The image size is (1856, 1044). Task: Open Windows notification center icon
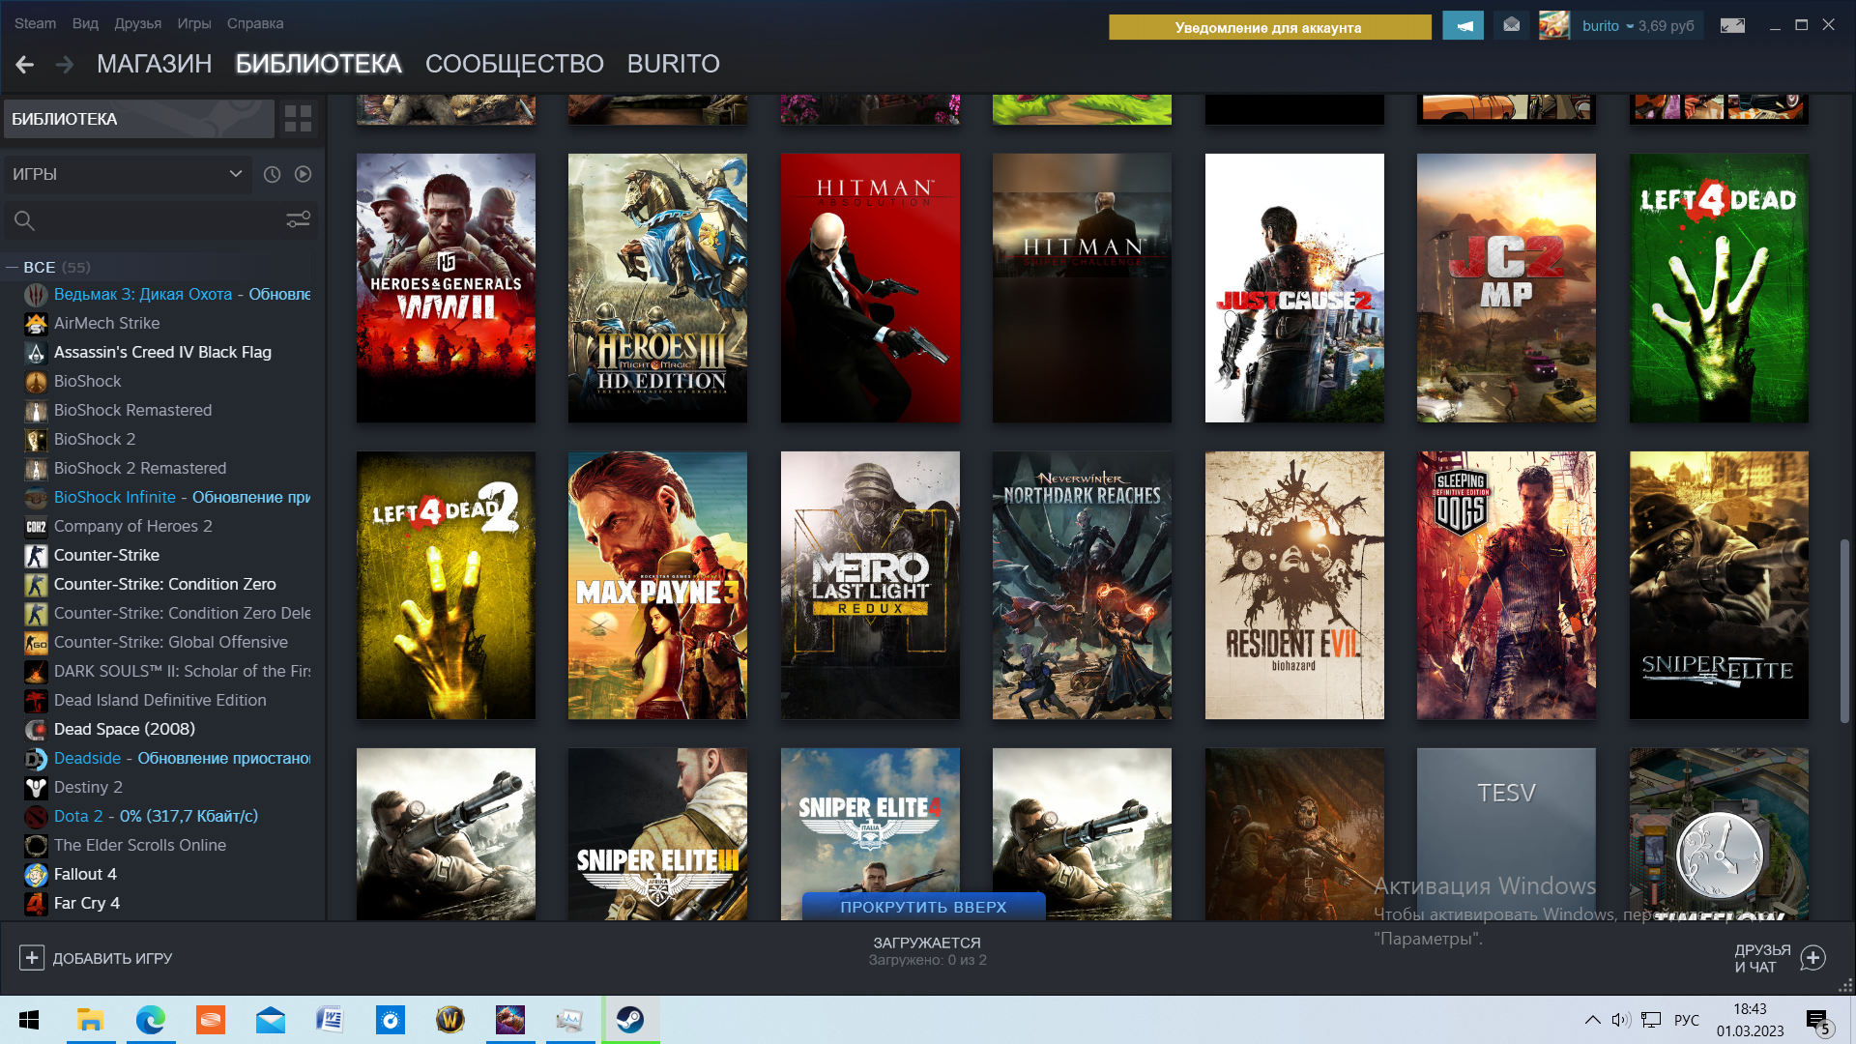(x=1817, y=1021)
